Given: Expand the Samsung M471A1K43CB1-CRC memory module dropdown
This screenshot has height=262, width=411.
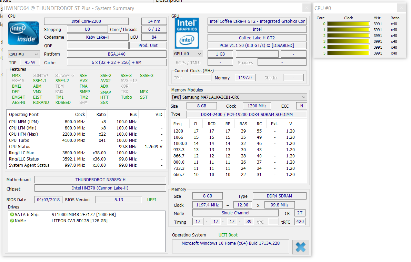Looking at the screenshot, I should click(x=239, y=97).
